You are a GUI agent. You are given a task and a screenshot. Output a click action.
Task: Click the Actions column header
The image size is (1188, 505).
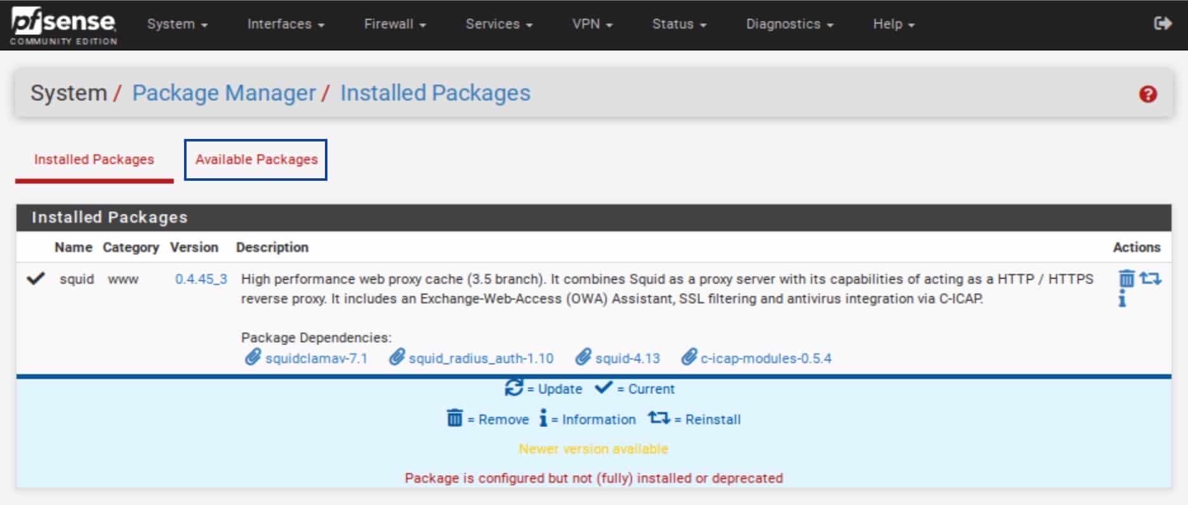click(1137, 247)
